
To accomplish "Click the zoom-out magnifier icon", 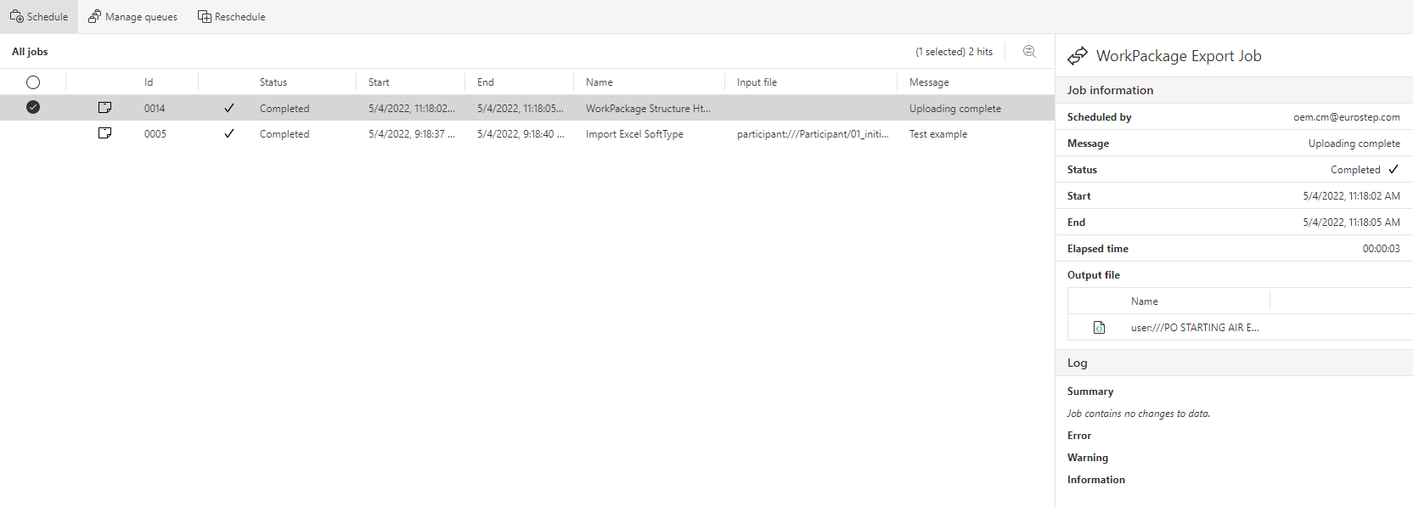I will 1029,52.
